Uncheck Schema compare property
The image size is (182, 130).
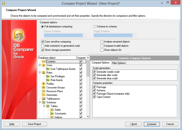(94, 90)
